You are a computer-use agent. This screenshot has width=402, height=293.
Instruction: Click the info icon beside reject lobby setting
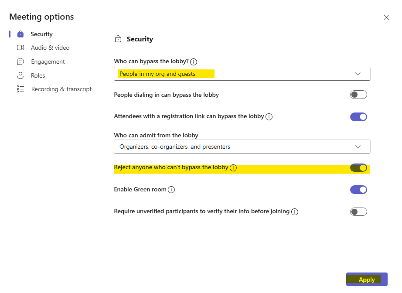[233, 167]
